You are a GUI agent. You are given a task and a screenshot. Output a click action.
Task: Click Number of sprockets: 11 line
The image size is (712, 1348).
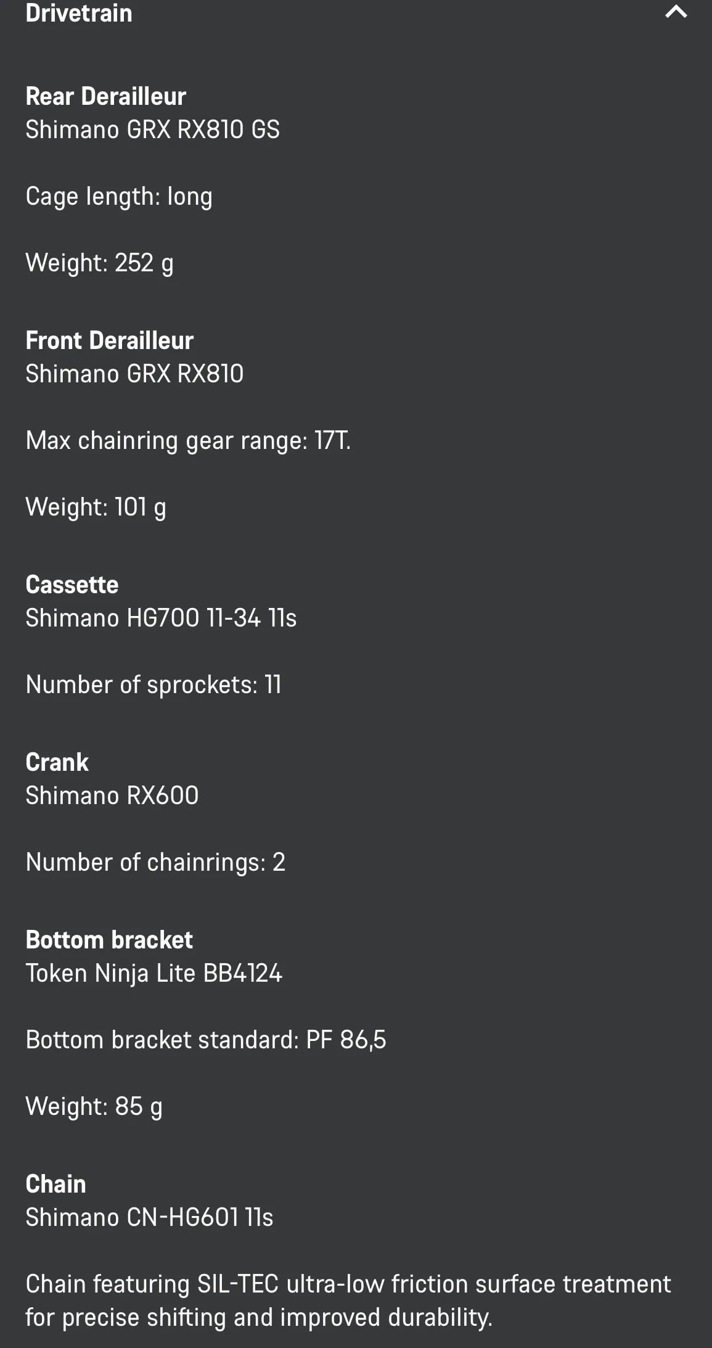153,684
